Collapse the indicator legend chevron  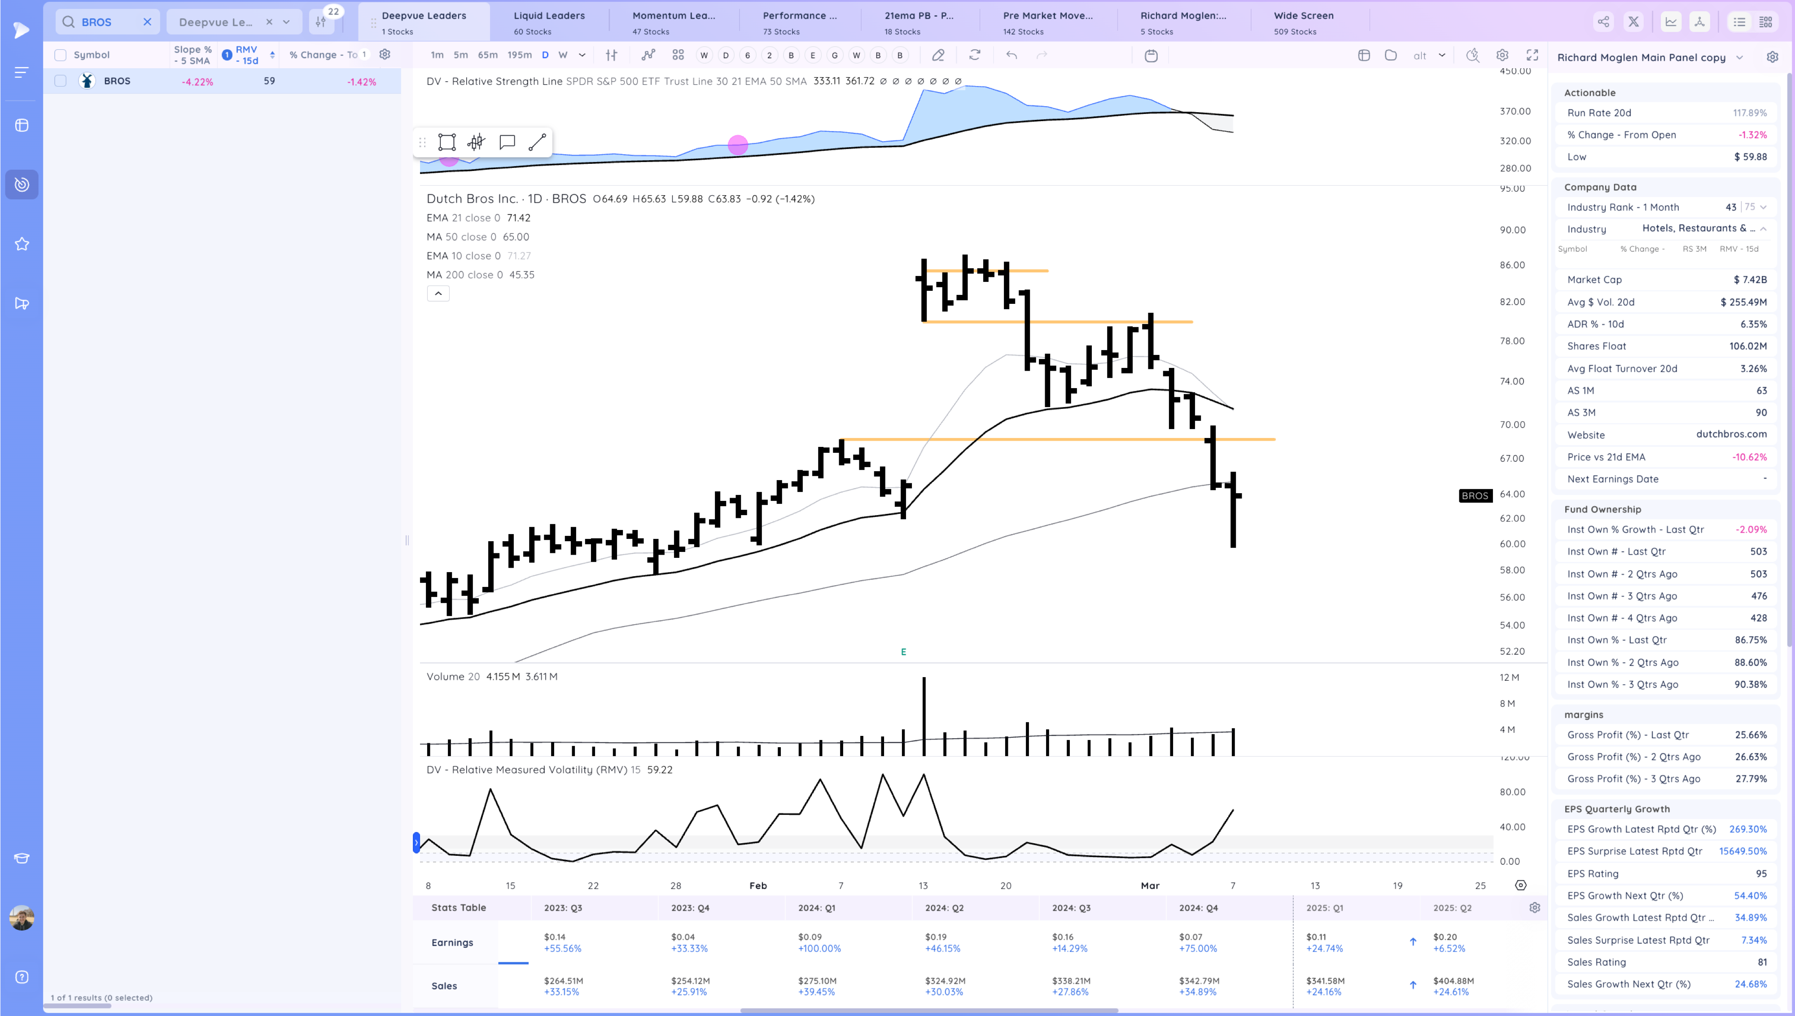pyautogui.click(x=438, y=293)
